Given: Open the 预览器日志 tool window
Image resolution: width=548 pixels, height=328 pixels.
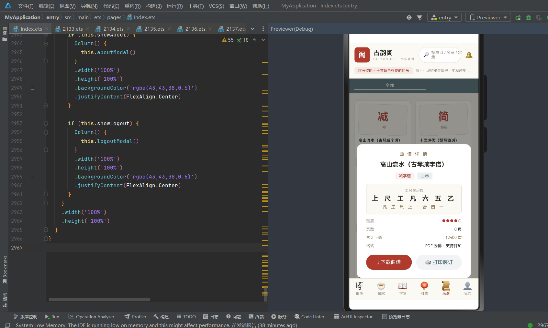Looking at the screenshot, I should pyautogui.click(x=396, y=317).
